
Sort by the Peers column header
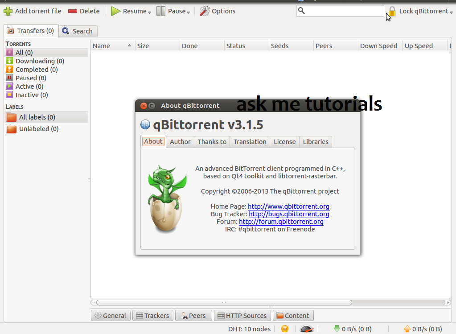click(x=336, y=45)
